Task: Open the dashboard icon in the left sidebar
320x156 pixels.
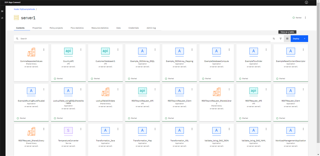Action: pos(2,11)
